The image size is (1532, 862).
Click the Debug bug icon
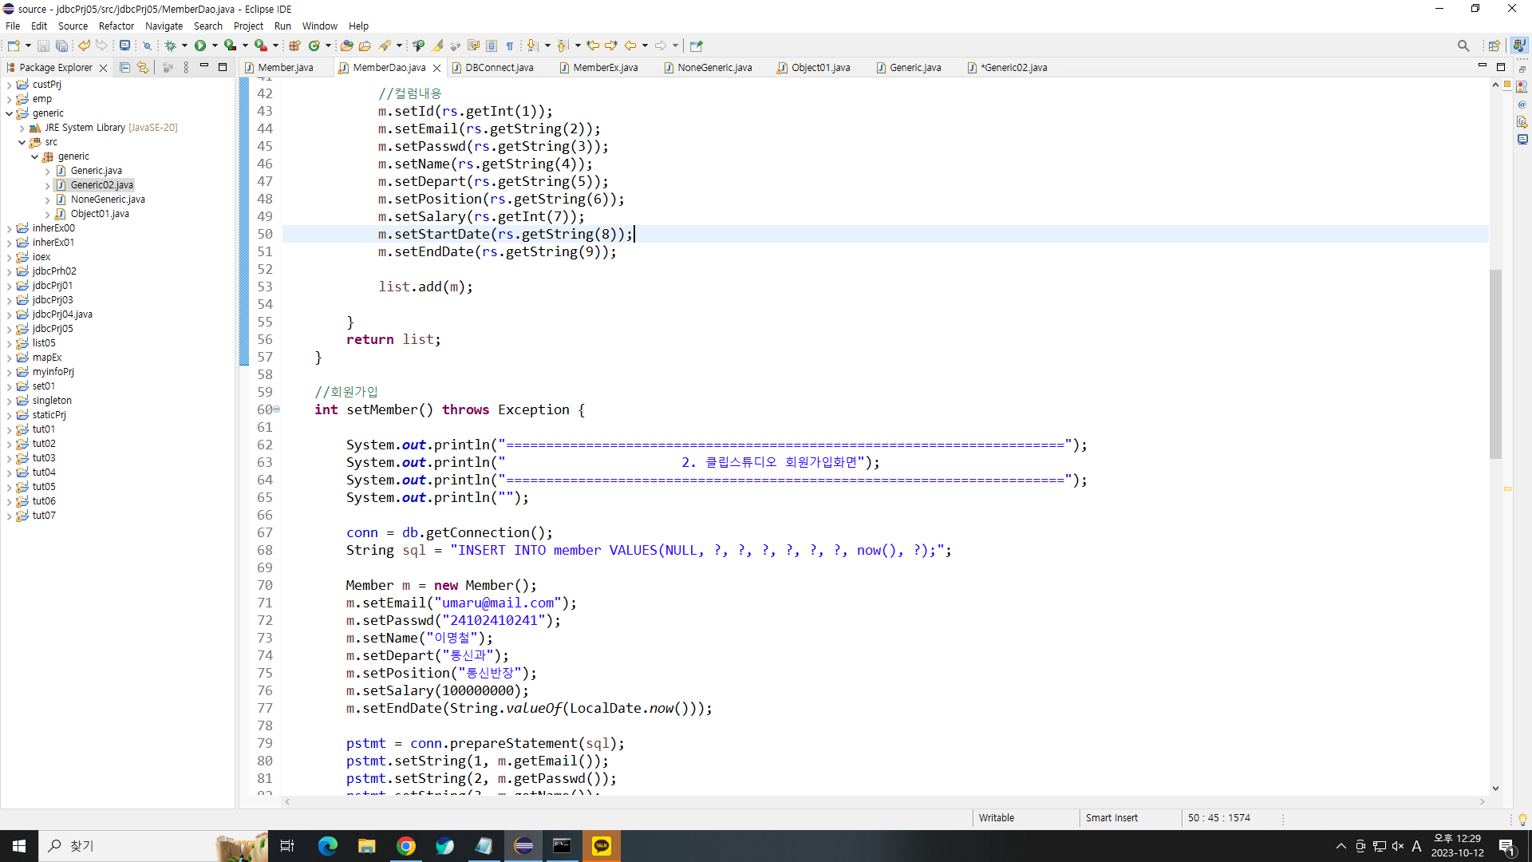170,45
